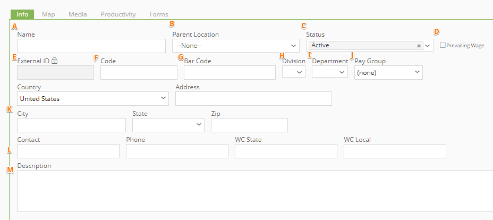Expand the Country dropdown showing United States
493x220 pixels.
coord(93,99)
